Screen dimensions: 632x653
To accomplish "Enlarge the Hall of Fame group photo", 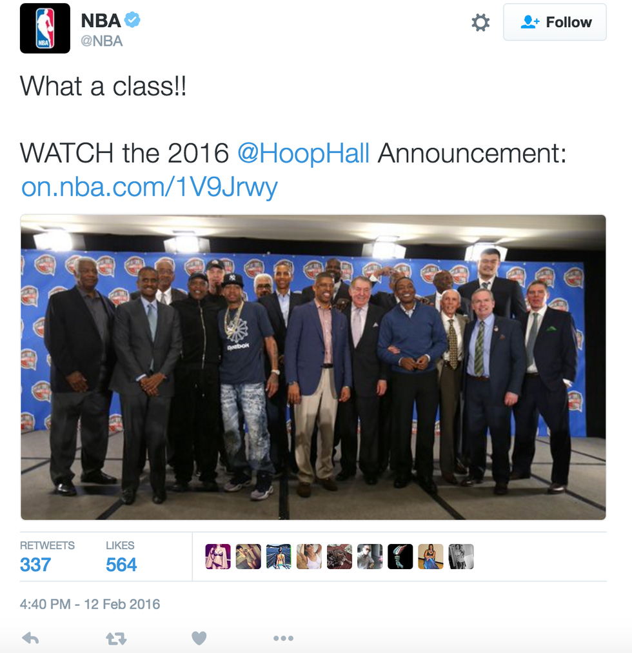I will 313,367.
